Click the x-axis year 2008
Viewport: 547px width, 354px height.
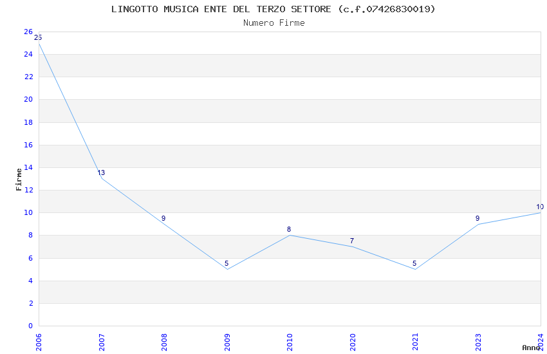[x=164, y=342]
